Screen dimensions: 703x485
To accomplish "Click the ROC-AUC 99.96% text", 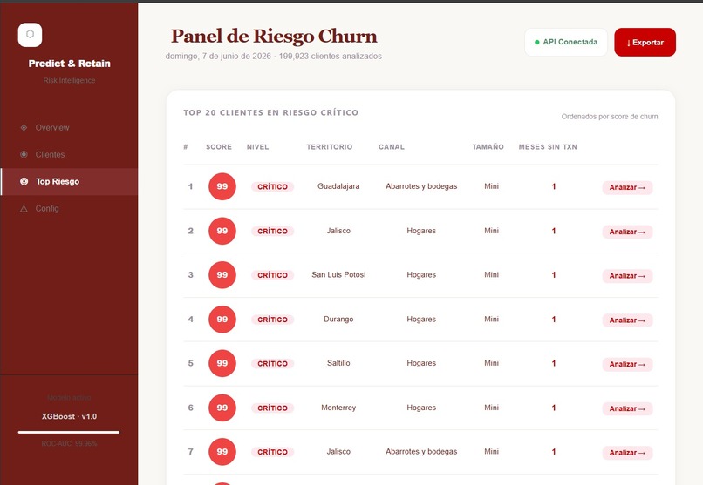I will click(69, 444).
